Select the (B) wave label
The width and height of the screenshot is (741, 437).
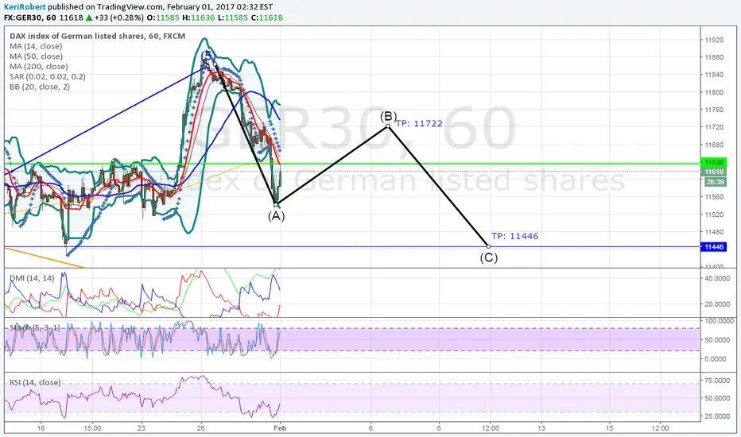click(x=389, y=116)
